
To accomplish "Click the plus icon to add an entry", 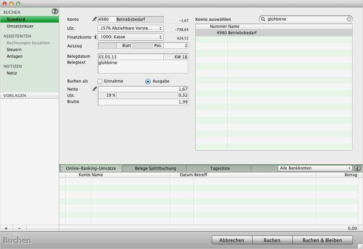I will [x=6, y=228].
